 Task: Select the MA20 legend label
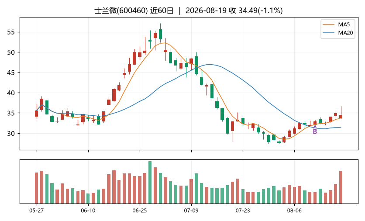(345, 33)
